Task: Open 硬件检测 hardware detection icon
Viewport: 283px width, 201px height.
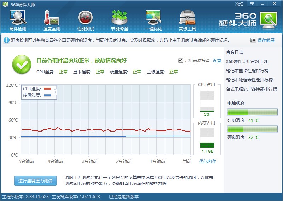Action: click(x=18, y=18)
